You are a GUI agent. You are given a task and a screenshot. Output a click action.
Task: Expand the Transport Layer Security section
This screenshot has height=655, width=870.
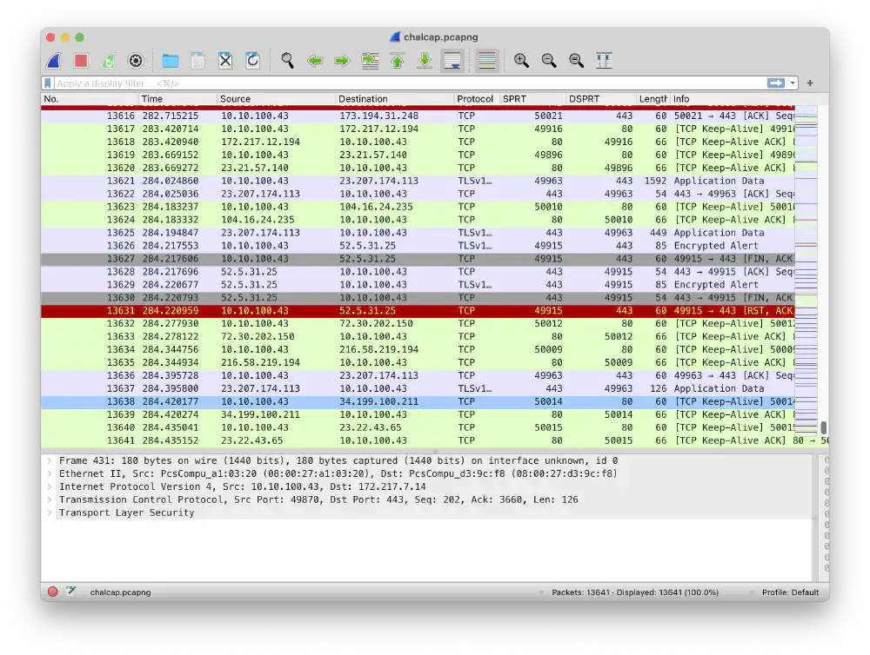click(x=50, y=513)
